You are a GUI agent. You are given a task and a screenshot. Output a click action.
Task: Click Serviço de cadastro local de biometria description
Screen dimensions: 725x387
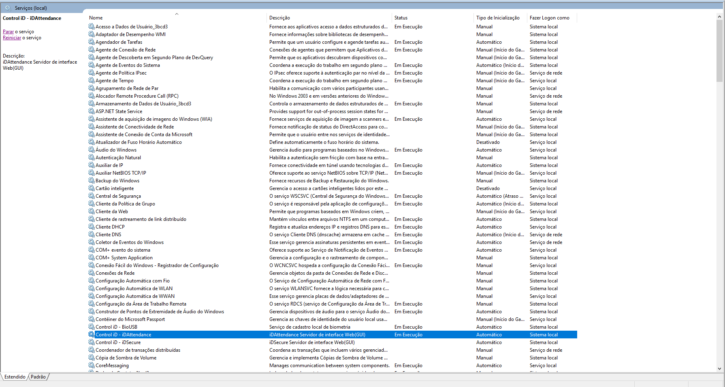click(310, 327)
